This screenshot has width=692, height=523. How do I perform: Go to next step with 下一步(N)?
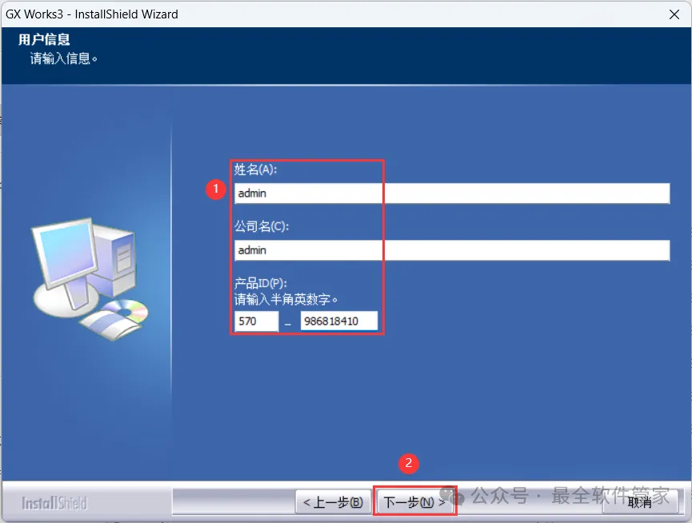414,502
